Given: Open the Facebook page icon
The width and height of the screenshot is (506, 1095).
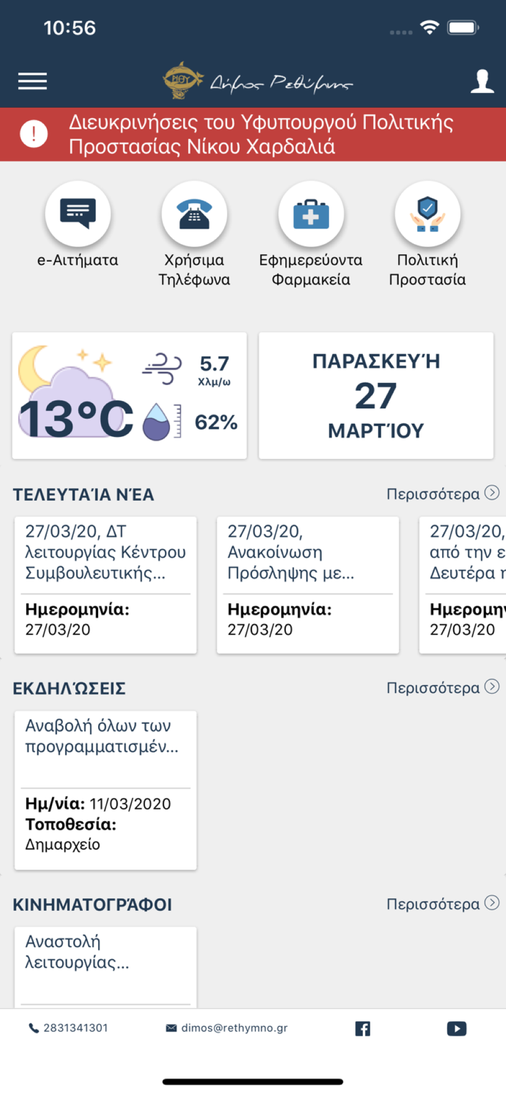Looking at the screenshot, I should pyautogui.click(x=363, y=1028).
